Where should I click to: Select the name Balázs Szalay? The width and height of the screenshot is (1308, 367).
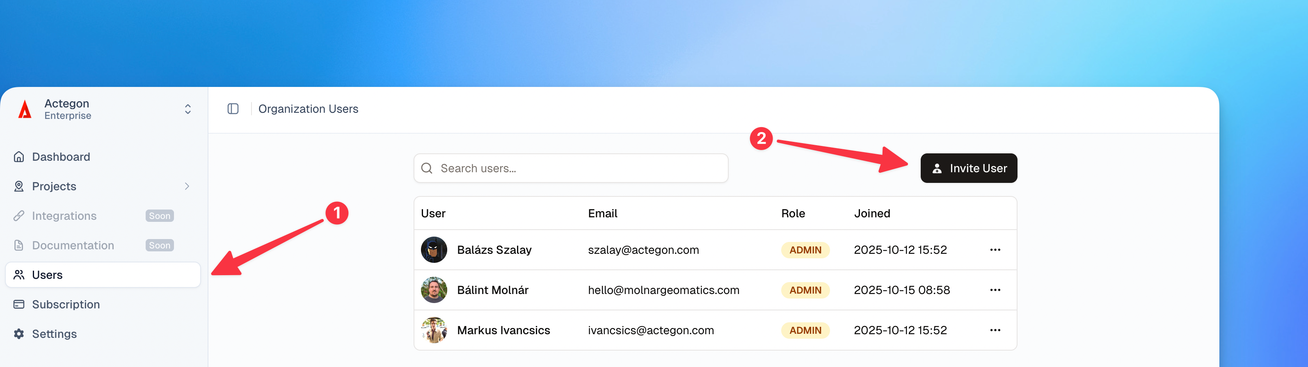click(x=494, y=250)
